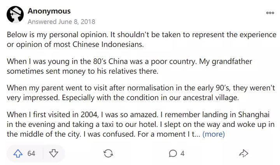280x165 pixels.
Task: Open the three-dot more options menu
Action: click(270, 13)
